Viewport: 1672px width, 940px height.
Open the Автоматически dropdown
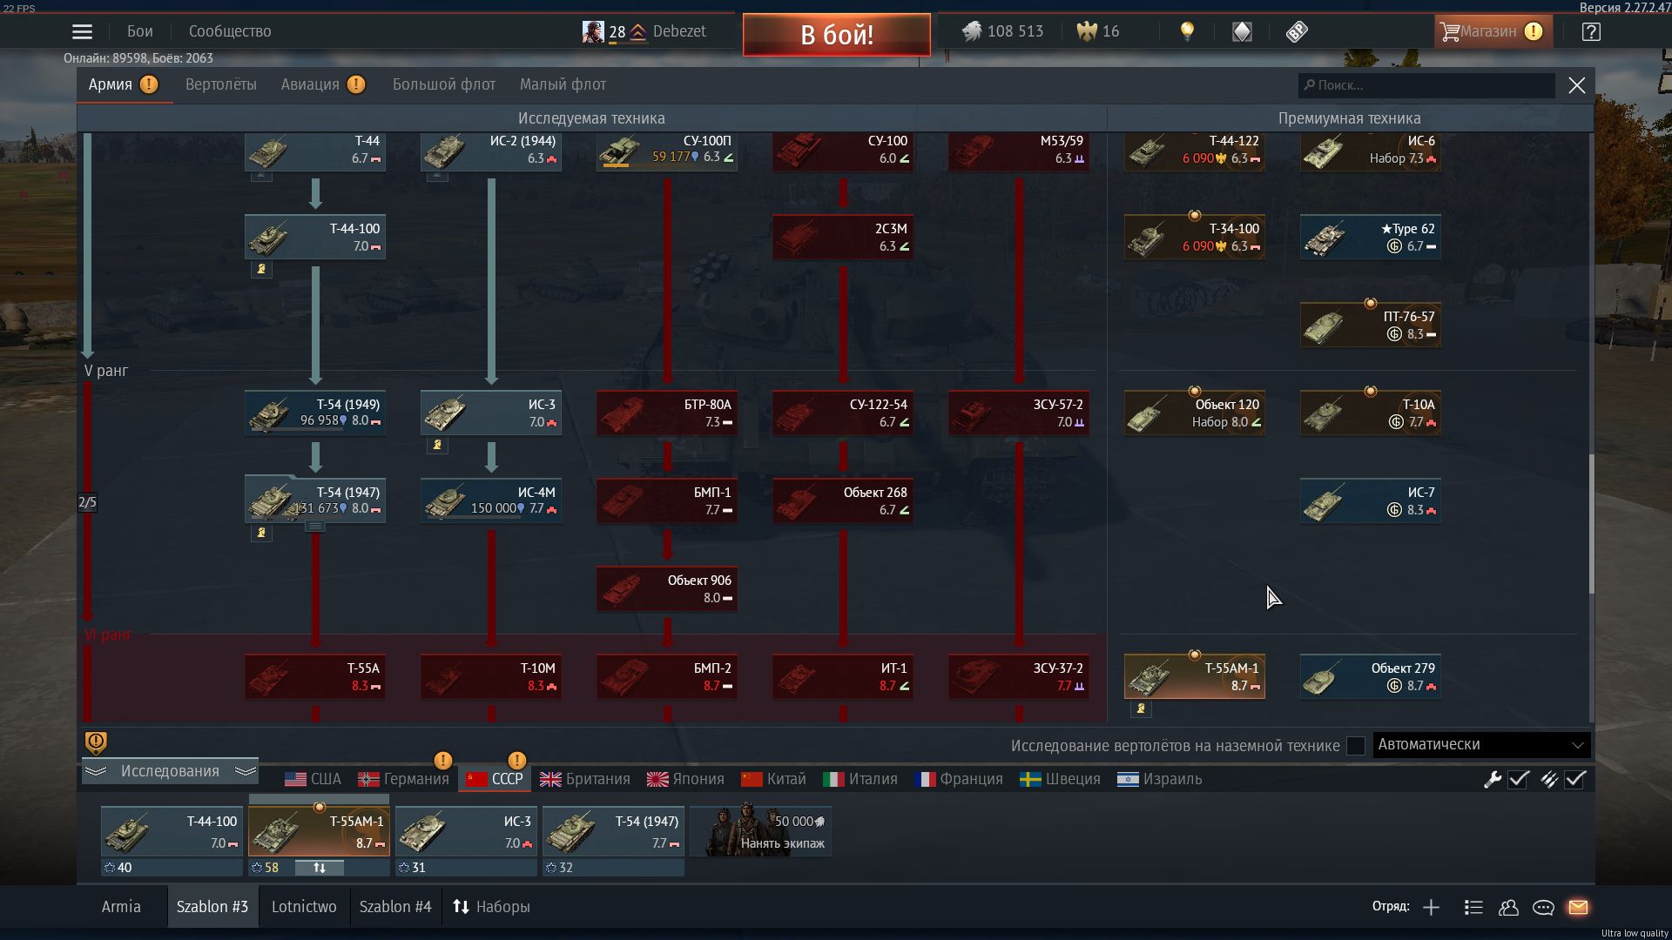pyautogui.click(x=1480, y=745)
